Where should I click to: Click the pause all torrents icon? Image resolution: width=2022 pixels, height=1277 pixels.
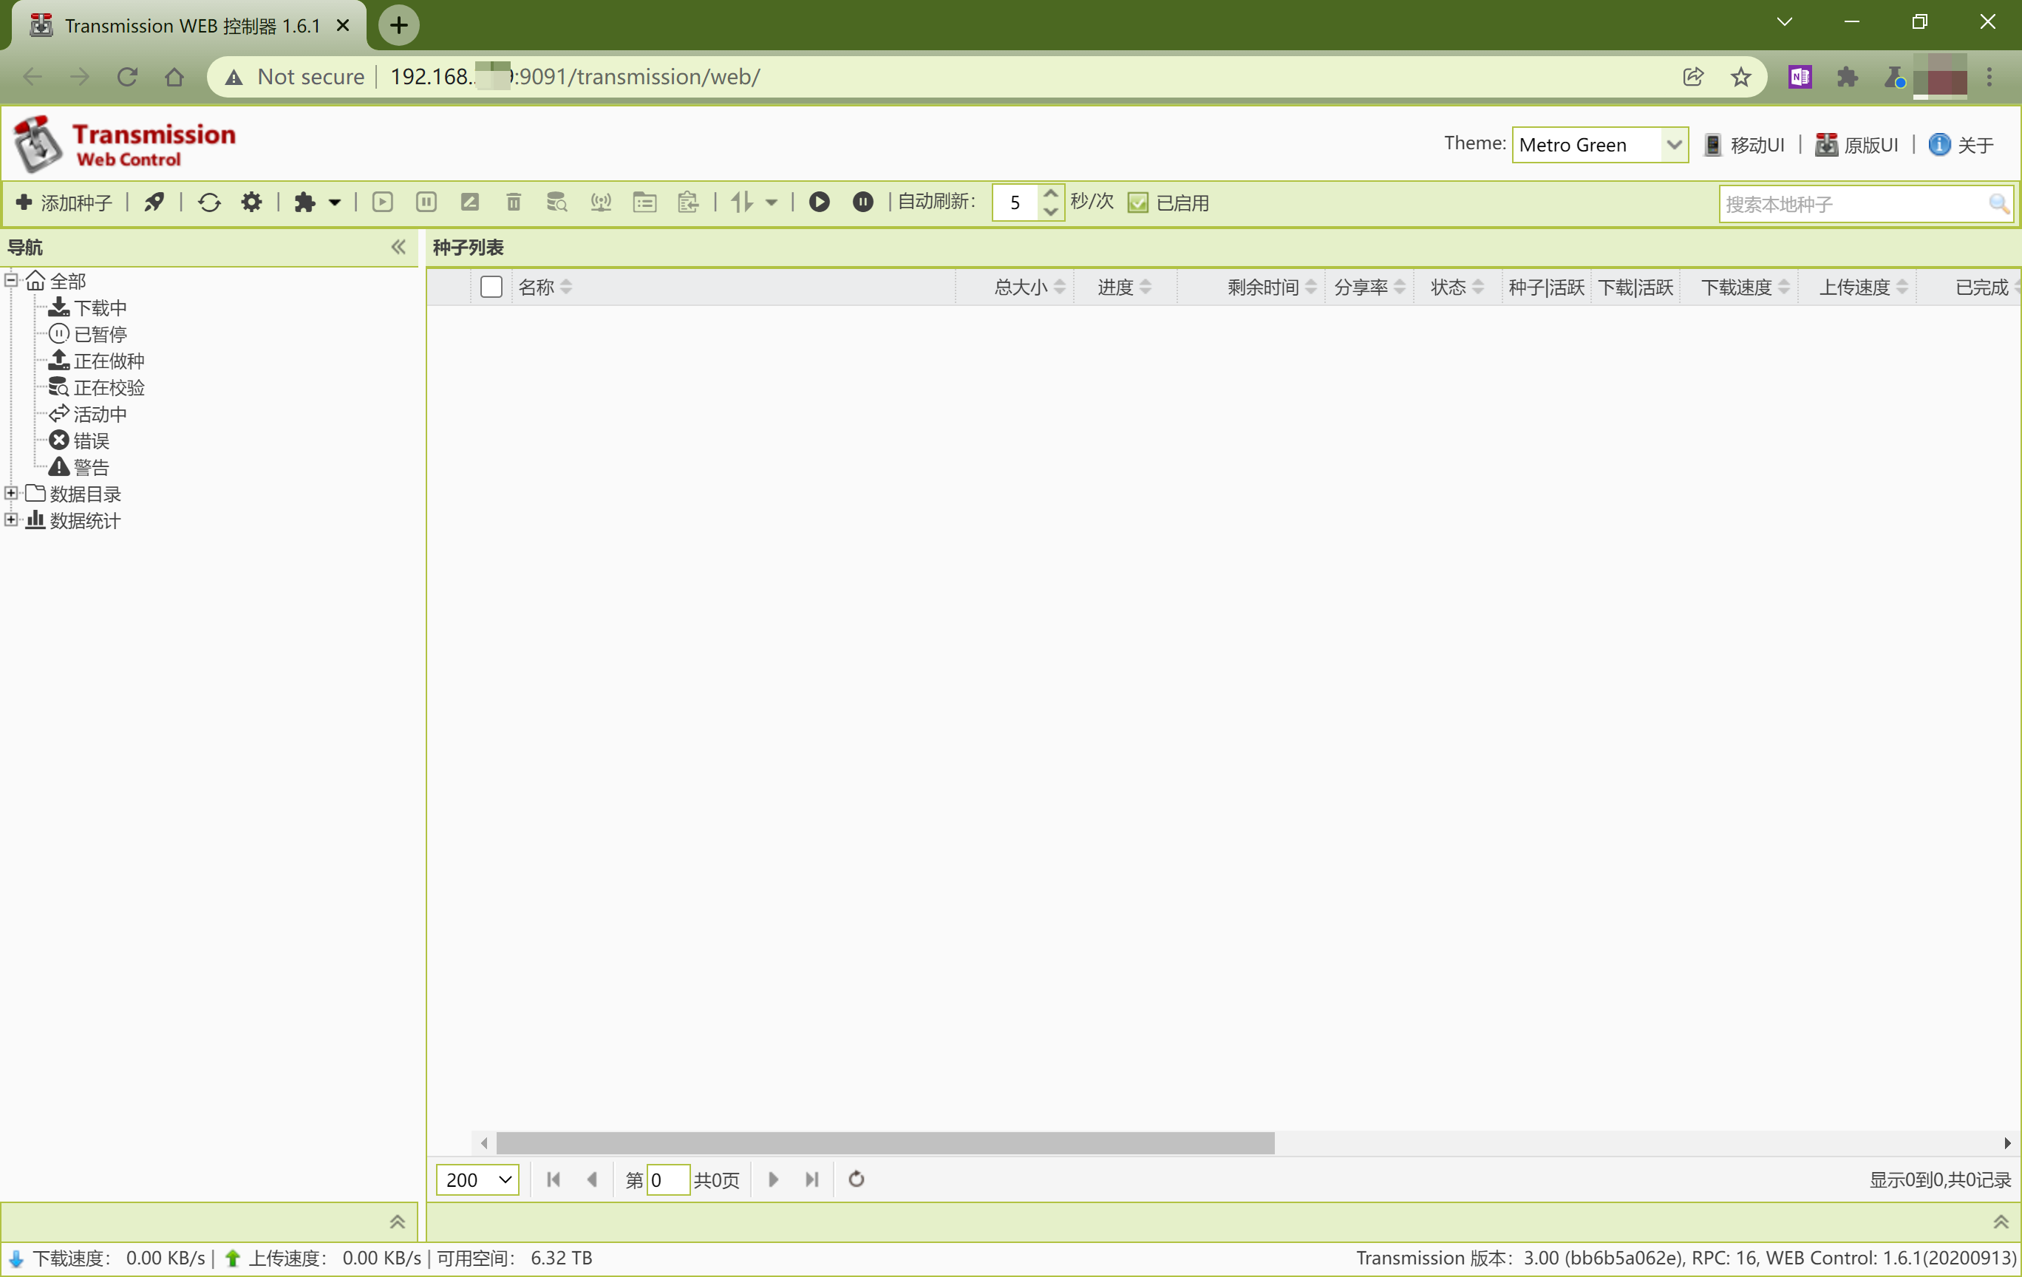[862, 202]
